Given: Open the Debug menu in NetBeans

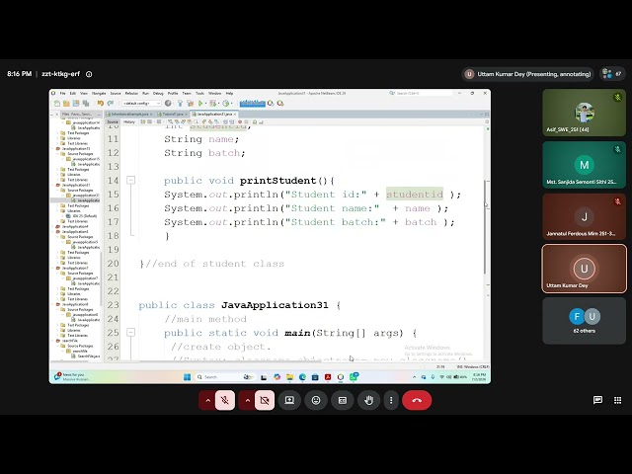Looking at the screenshot, I should coord(158,93).
